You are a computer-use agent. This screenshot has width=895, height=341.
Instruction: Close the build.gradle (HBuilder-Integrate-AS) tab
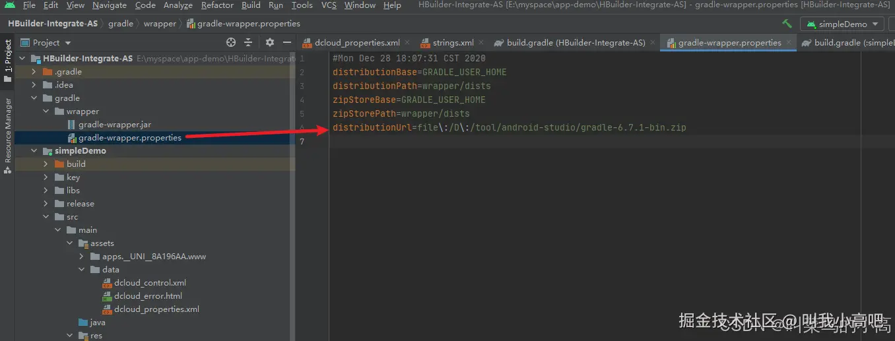[x=651, y=43]
